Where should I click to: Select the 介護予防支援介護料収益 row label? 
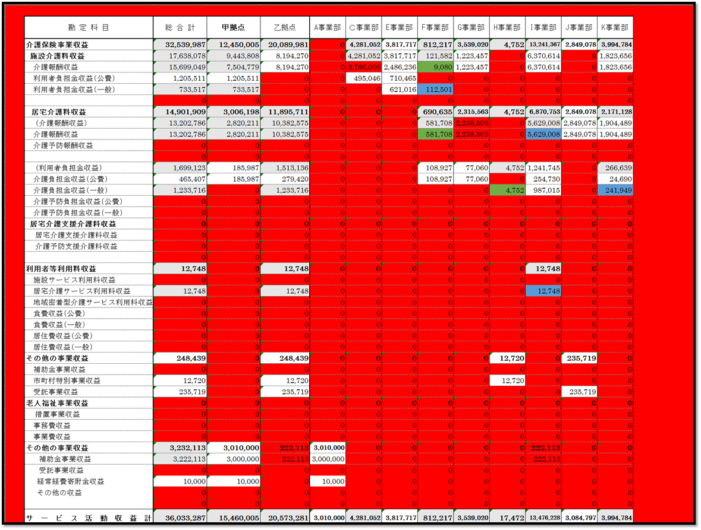click(76, 246)
